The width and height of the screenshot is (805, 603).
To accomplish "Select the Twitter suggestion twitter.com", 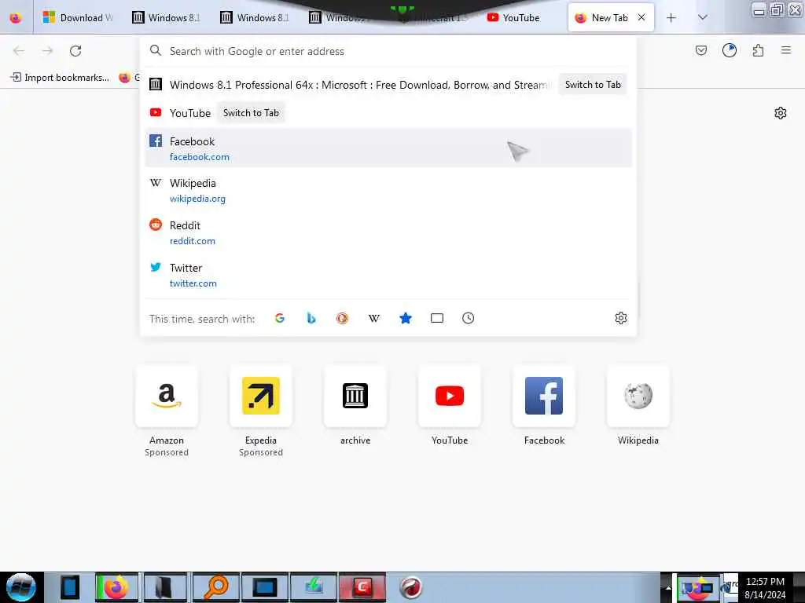I will pyautogui.click(x=388, y=276).
